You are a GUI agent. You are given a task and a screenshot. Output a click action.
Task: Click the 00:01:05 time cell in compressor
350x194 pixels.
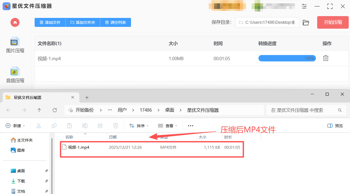(x=222, y=59)
